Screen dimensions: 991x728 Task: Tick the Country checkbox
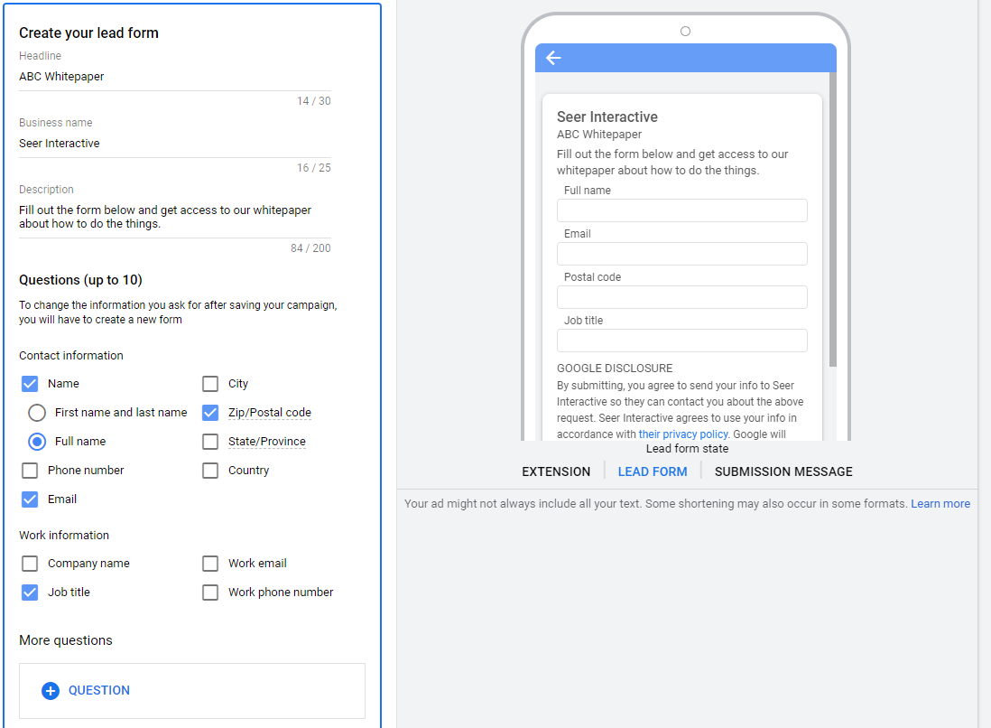click(210, 471)
